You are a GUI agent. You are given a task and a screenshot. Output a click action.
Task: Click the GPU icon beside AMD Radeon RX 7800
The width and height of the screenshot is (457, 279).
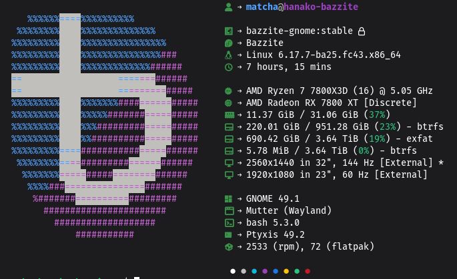[x=228, y=103]
